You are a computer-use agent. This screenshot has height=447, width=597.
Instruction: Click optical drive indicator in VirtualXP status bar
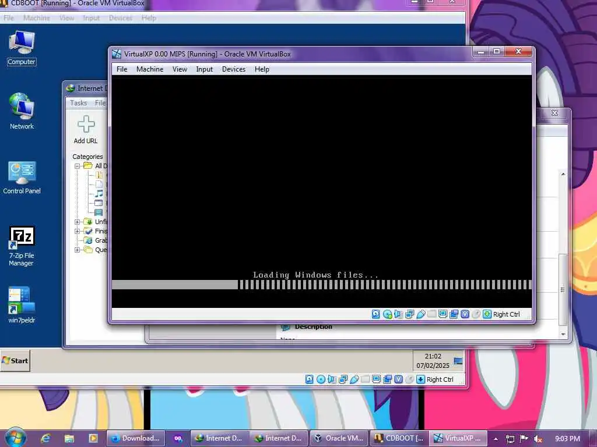(x=387, y=314)
